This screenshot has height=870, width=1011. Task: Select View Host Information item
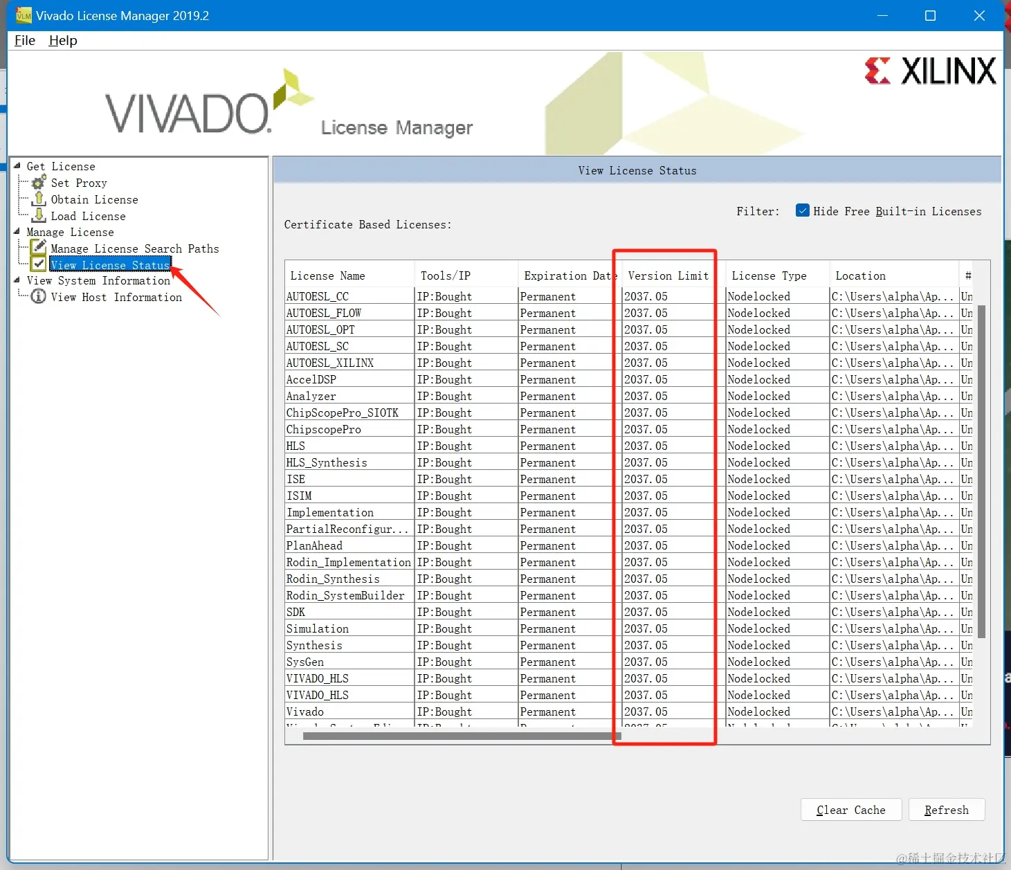coord(116,297)
